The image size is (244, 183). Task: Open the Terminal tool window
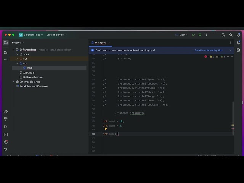point(6,135)
